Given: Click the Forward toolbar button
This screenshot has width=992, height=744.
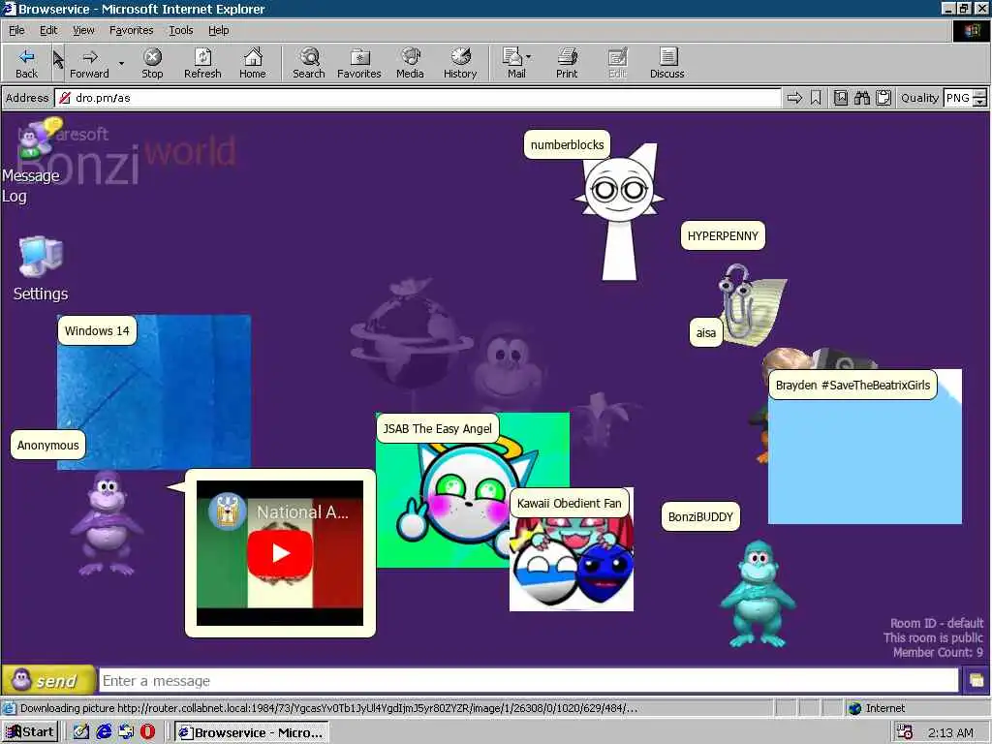Looking at the screenshot, I should coord(89,63).
